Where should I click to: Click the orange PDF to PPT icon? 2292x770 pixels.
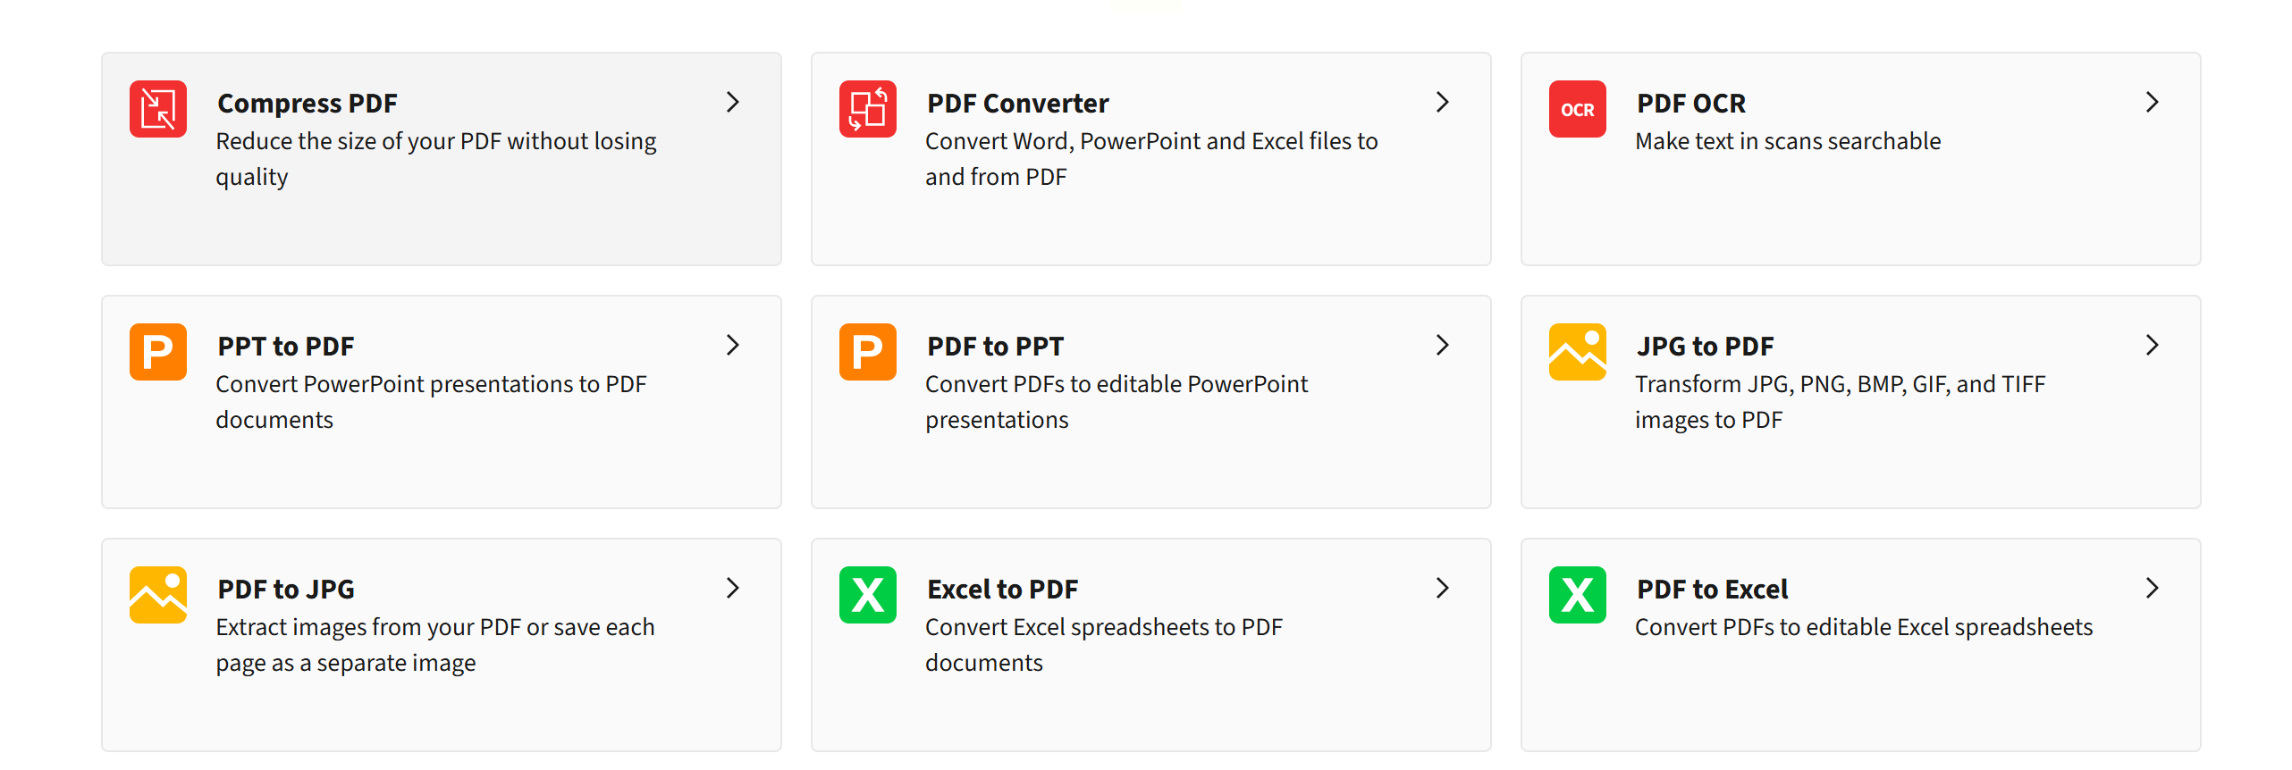point(867,352)
